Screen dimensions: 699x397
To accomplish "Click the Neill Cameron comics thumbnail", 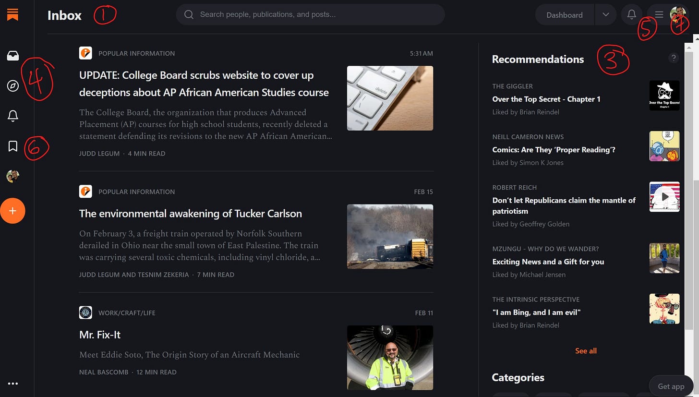I will point(664,146).
